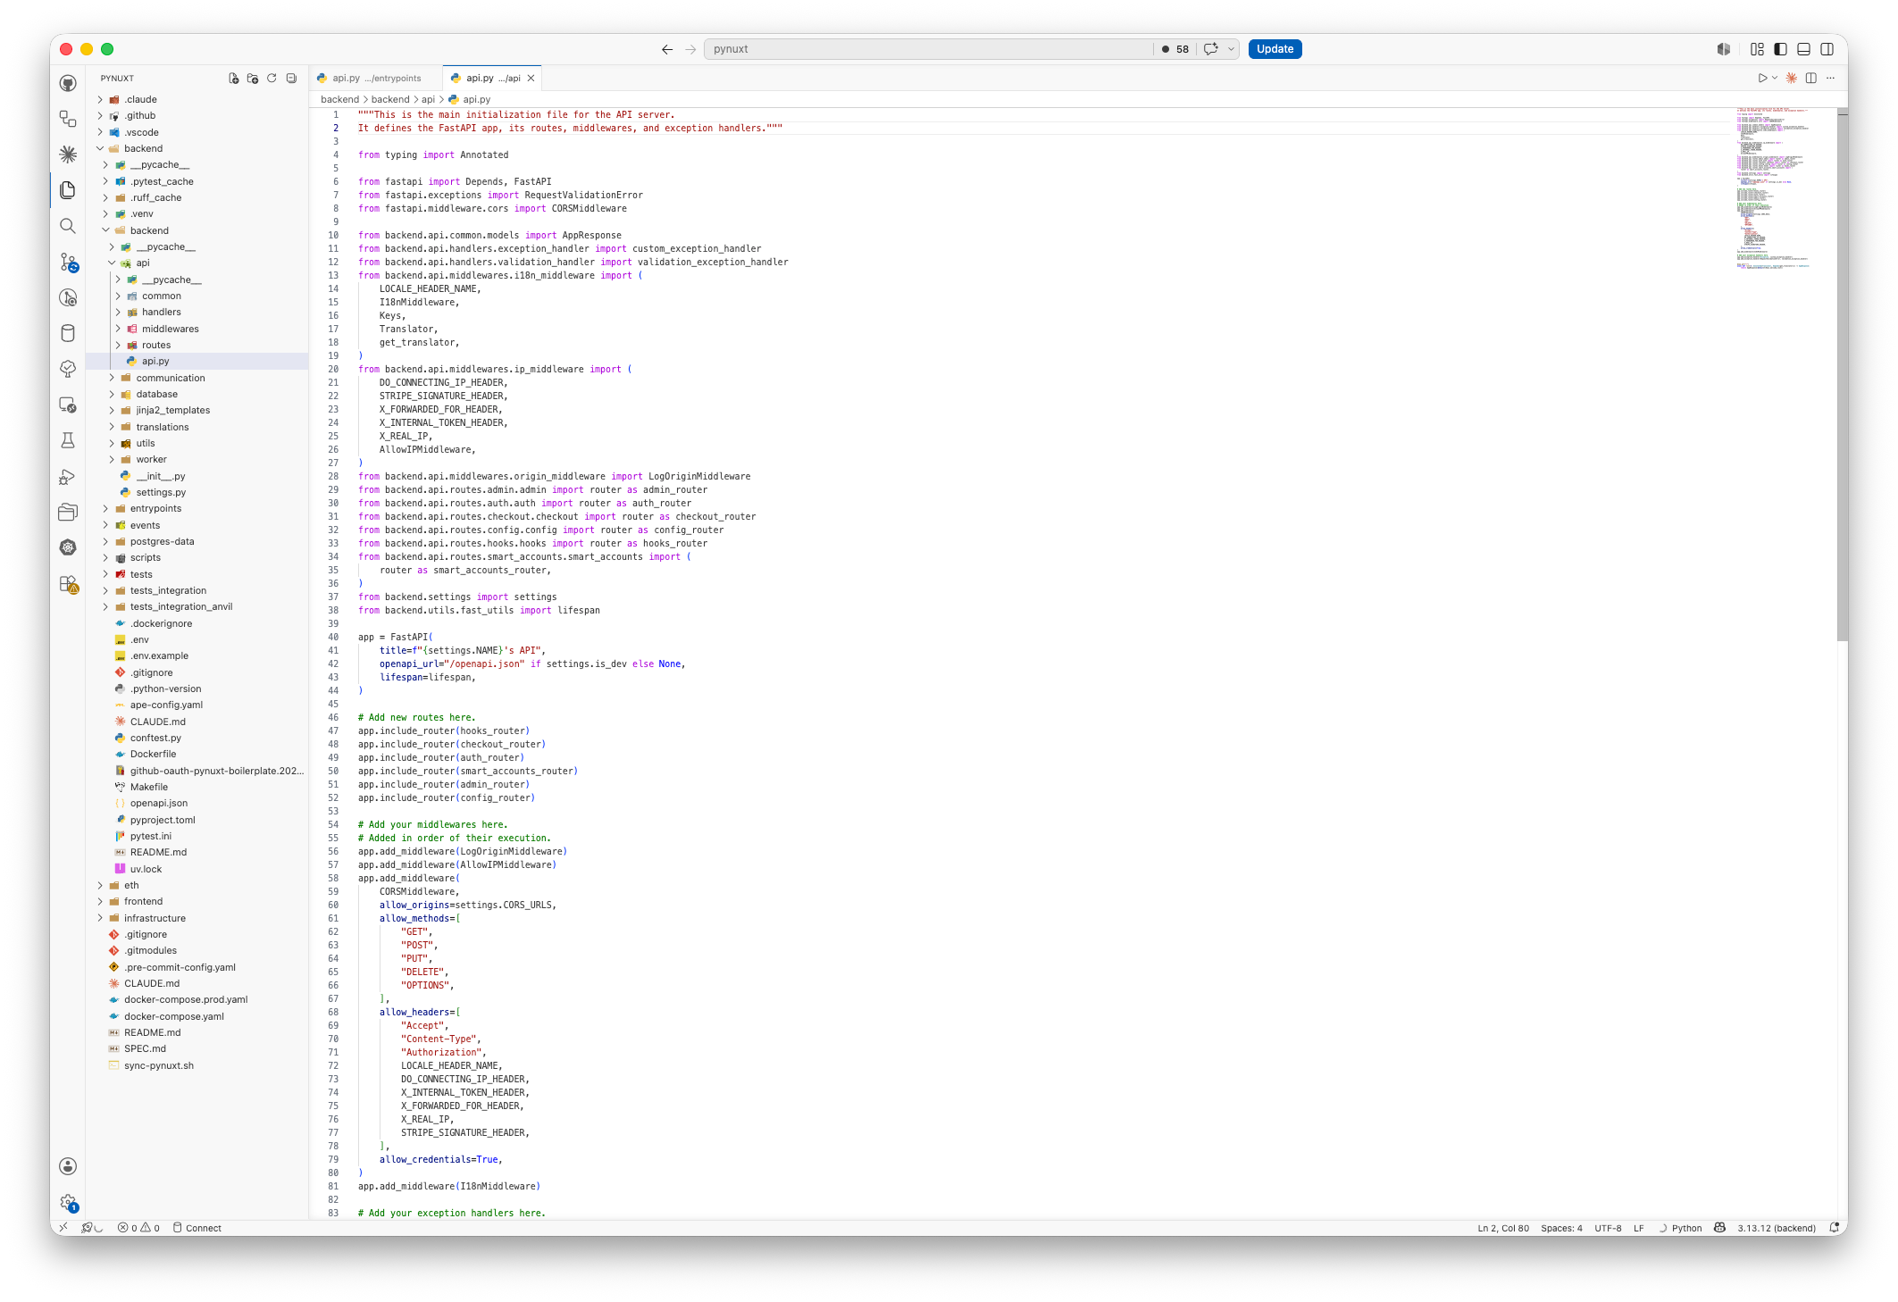Screen dimensions: 1898x1302
Task: Open the Search magnifier in activity bar
Action: pyautogui.click(x=68, y=226)
